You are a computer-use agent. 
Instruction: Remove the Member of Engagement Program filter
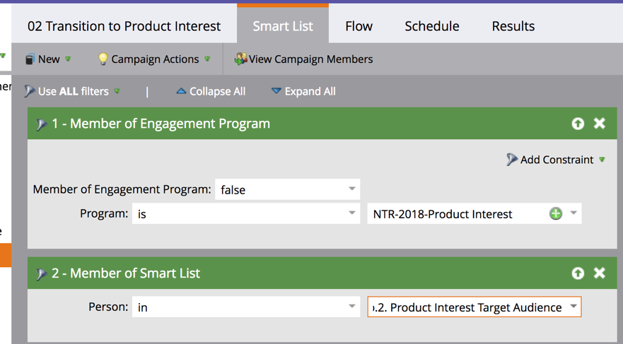(x=600, y=124)
